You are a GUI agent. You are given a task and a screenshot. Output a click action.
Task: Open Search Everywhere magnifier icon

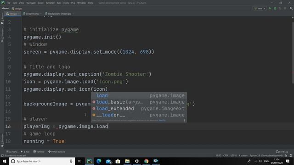(x=291, y=8)
